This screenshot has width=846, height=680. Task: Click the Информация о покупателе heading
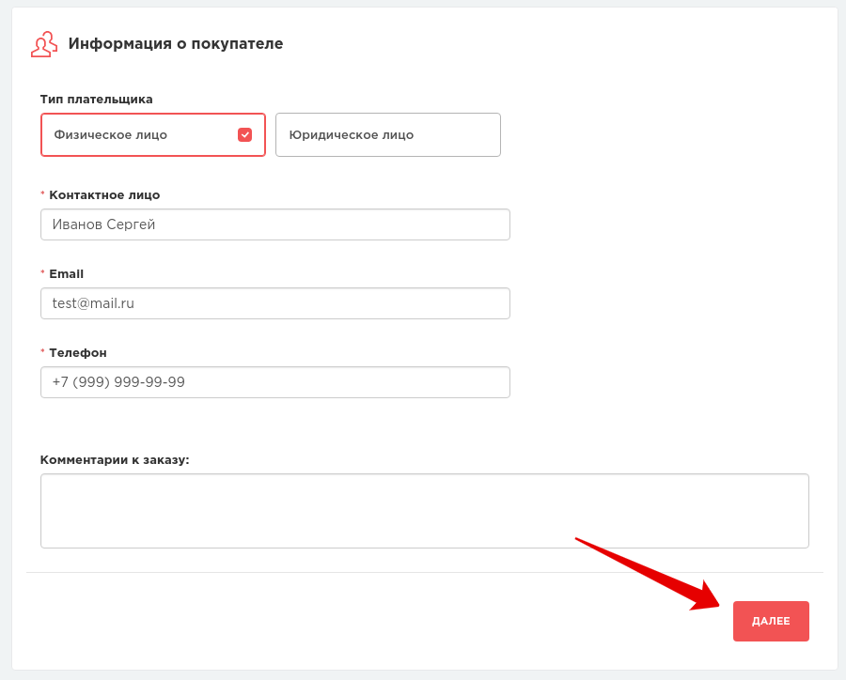[176, 44]
